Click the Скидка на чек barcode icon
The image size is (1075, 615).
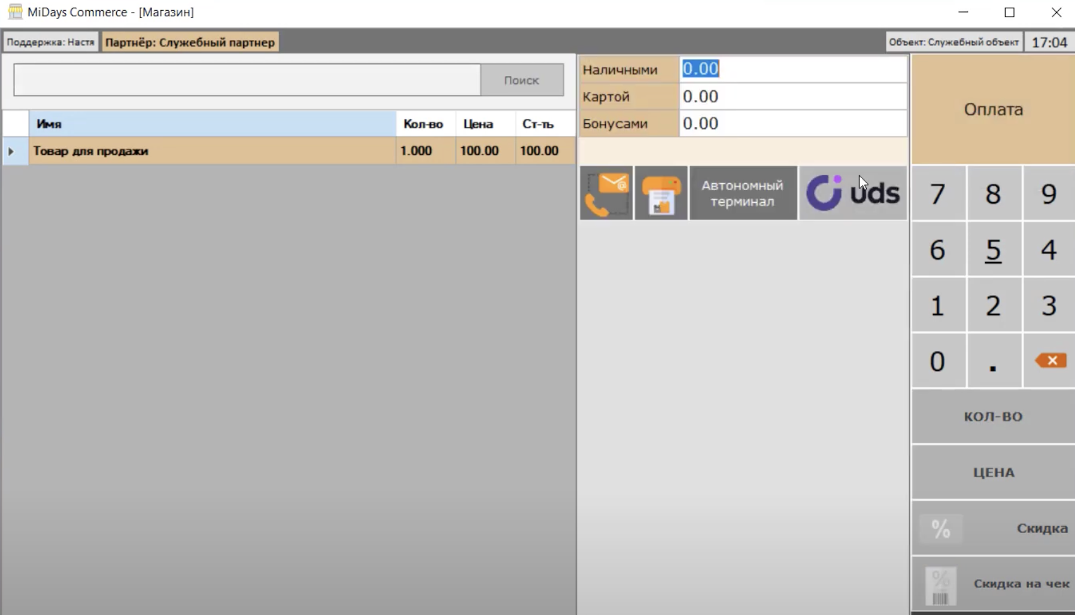pyautogui.click(x=940, y=586)
